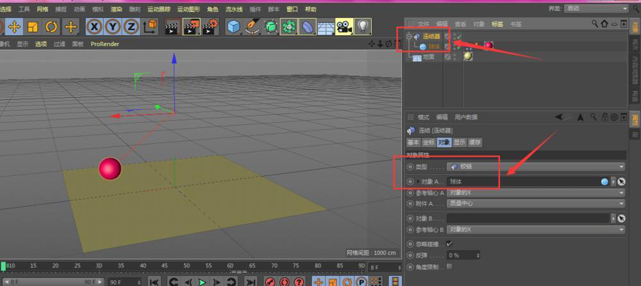Open Edit Render Settings icon
Screen dimensions: 641x286
click(x=210, y=26)
